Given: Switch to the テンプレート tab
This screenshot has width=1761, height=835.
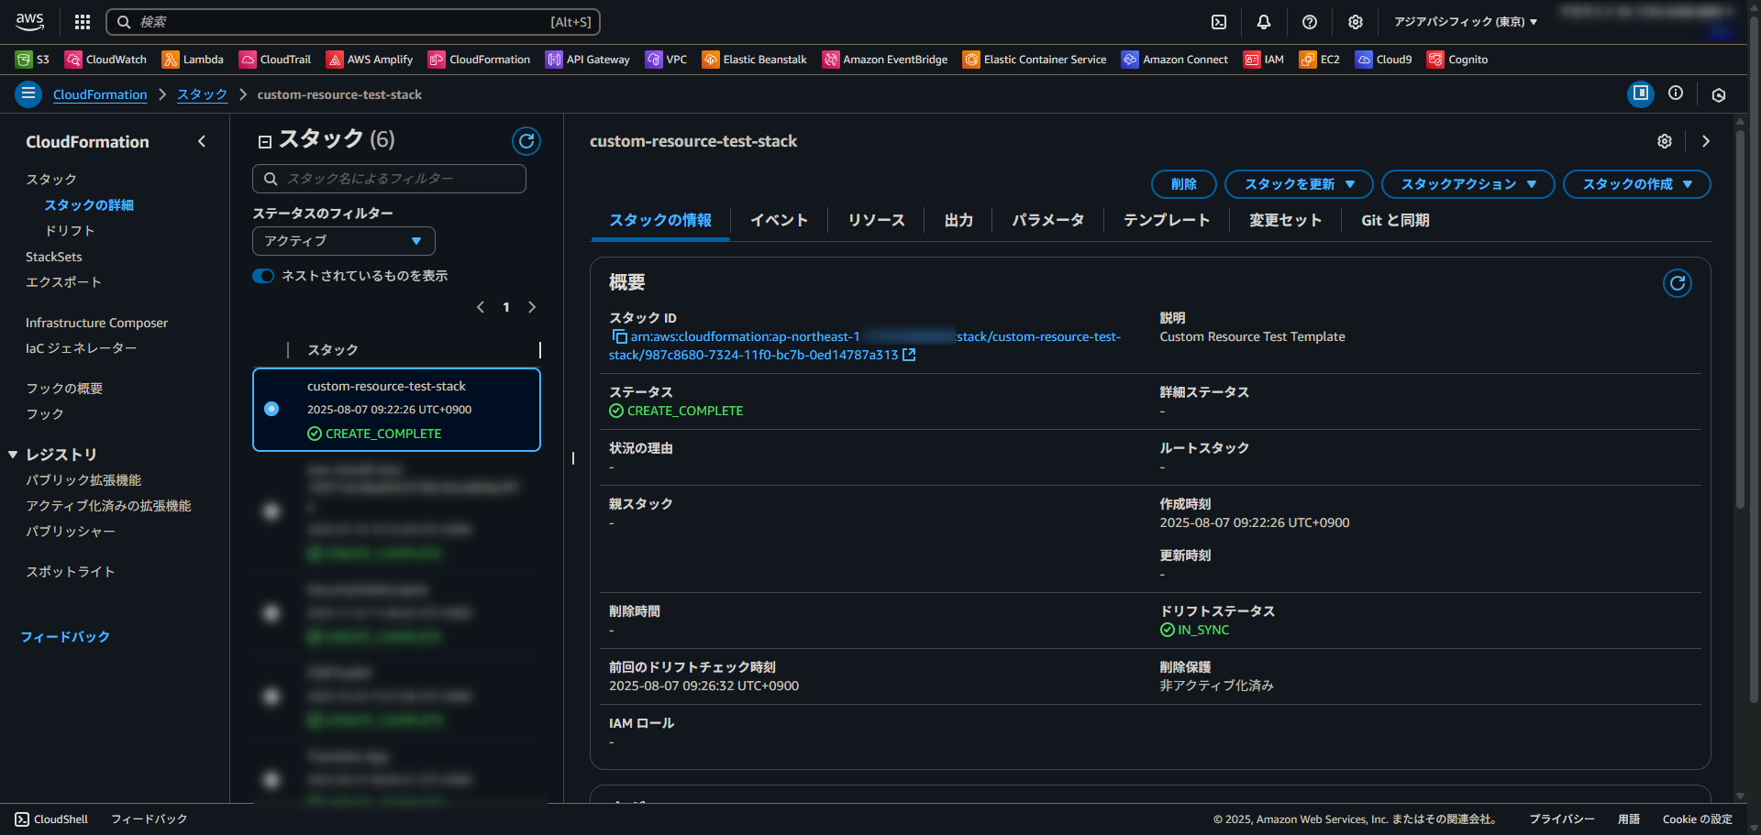Looking at the screenshot, I should pyautogui.click(x=1167, y=220).
